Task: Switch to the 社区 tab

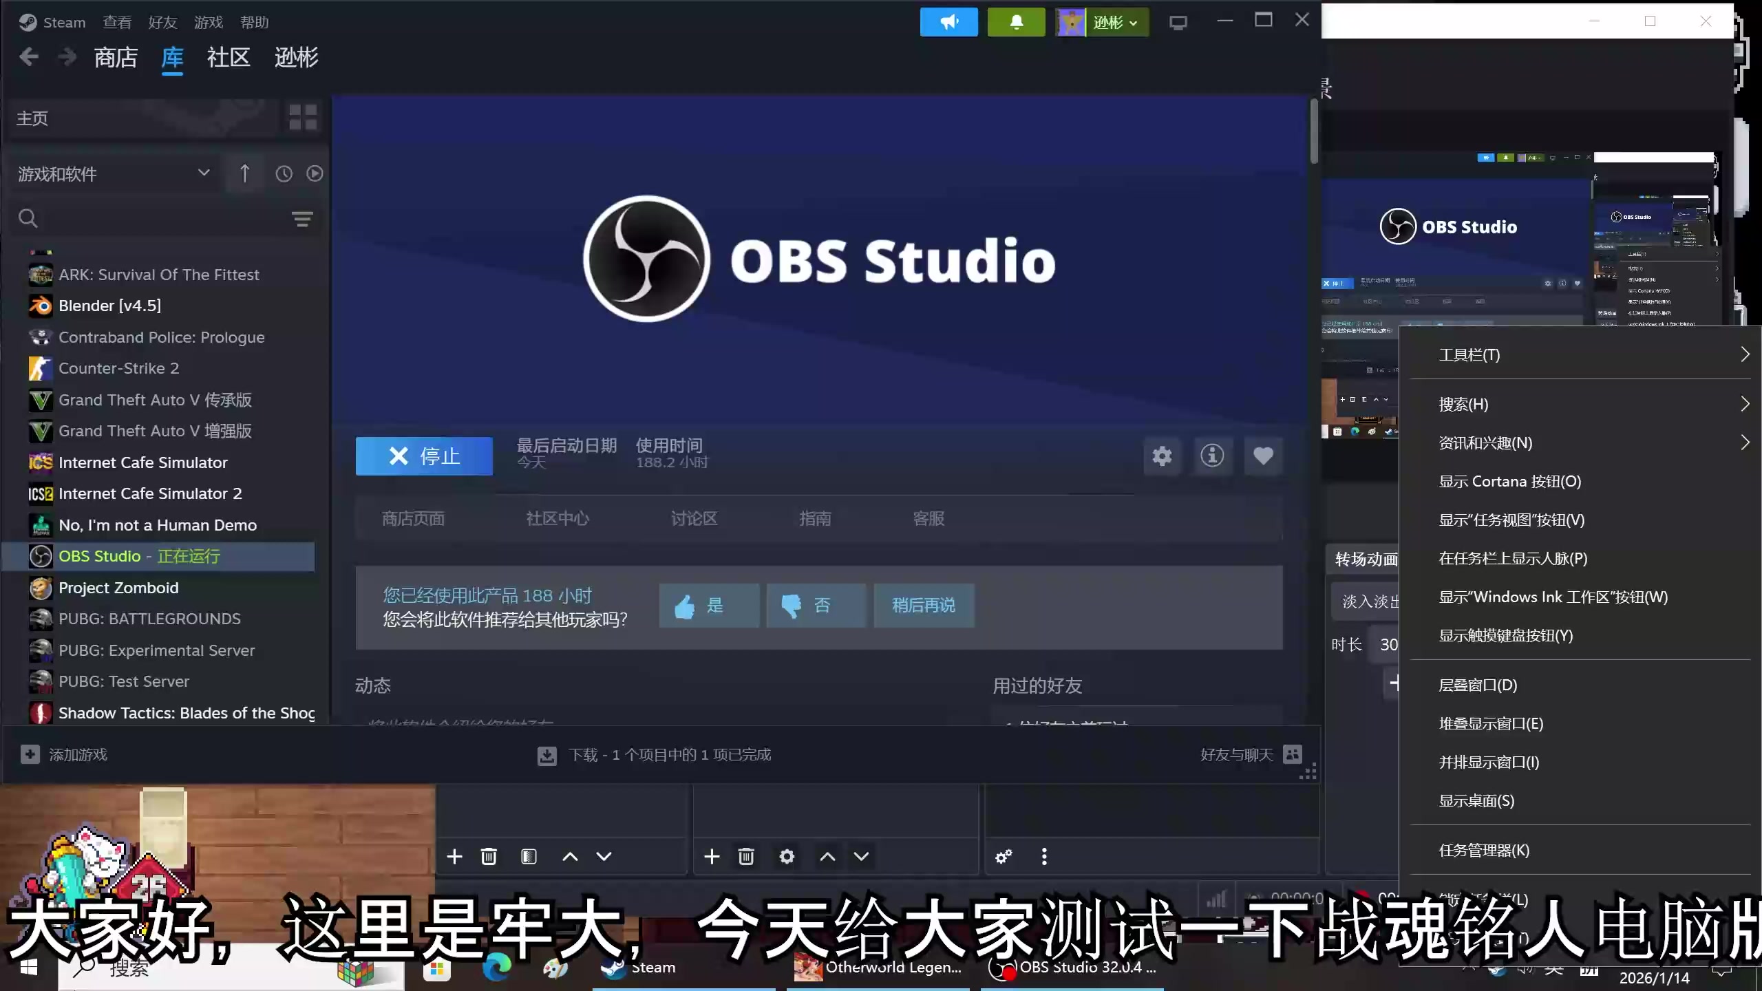Action: click(x=228, y=58)
